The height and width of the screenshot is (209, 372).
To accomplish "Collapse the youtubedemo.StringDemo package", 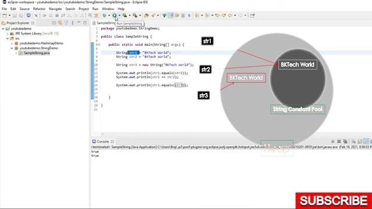I will click(12, 48).
